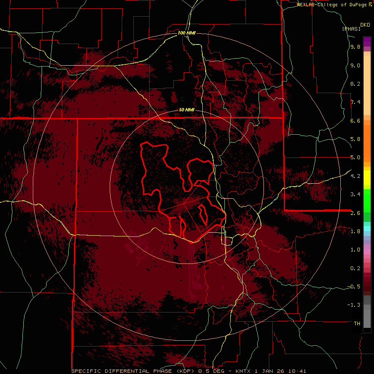The width and height of the screenshot is (374, 374).
Task: Pick the bright green segment of the color bar
Action: point(367,200)
